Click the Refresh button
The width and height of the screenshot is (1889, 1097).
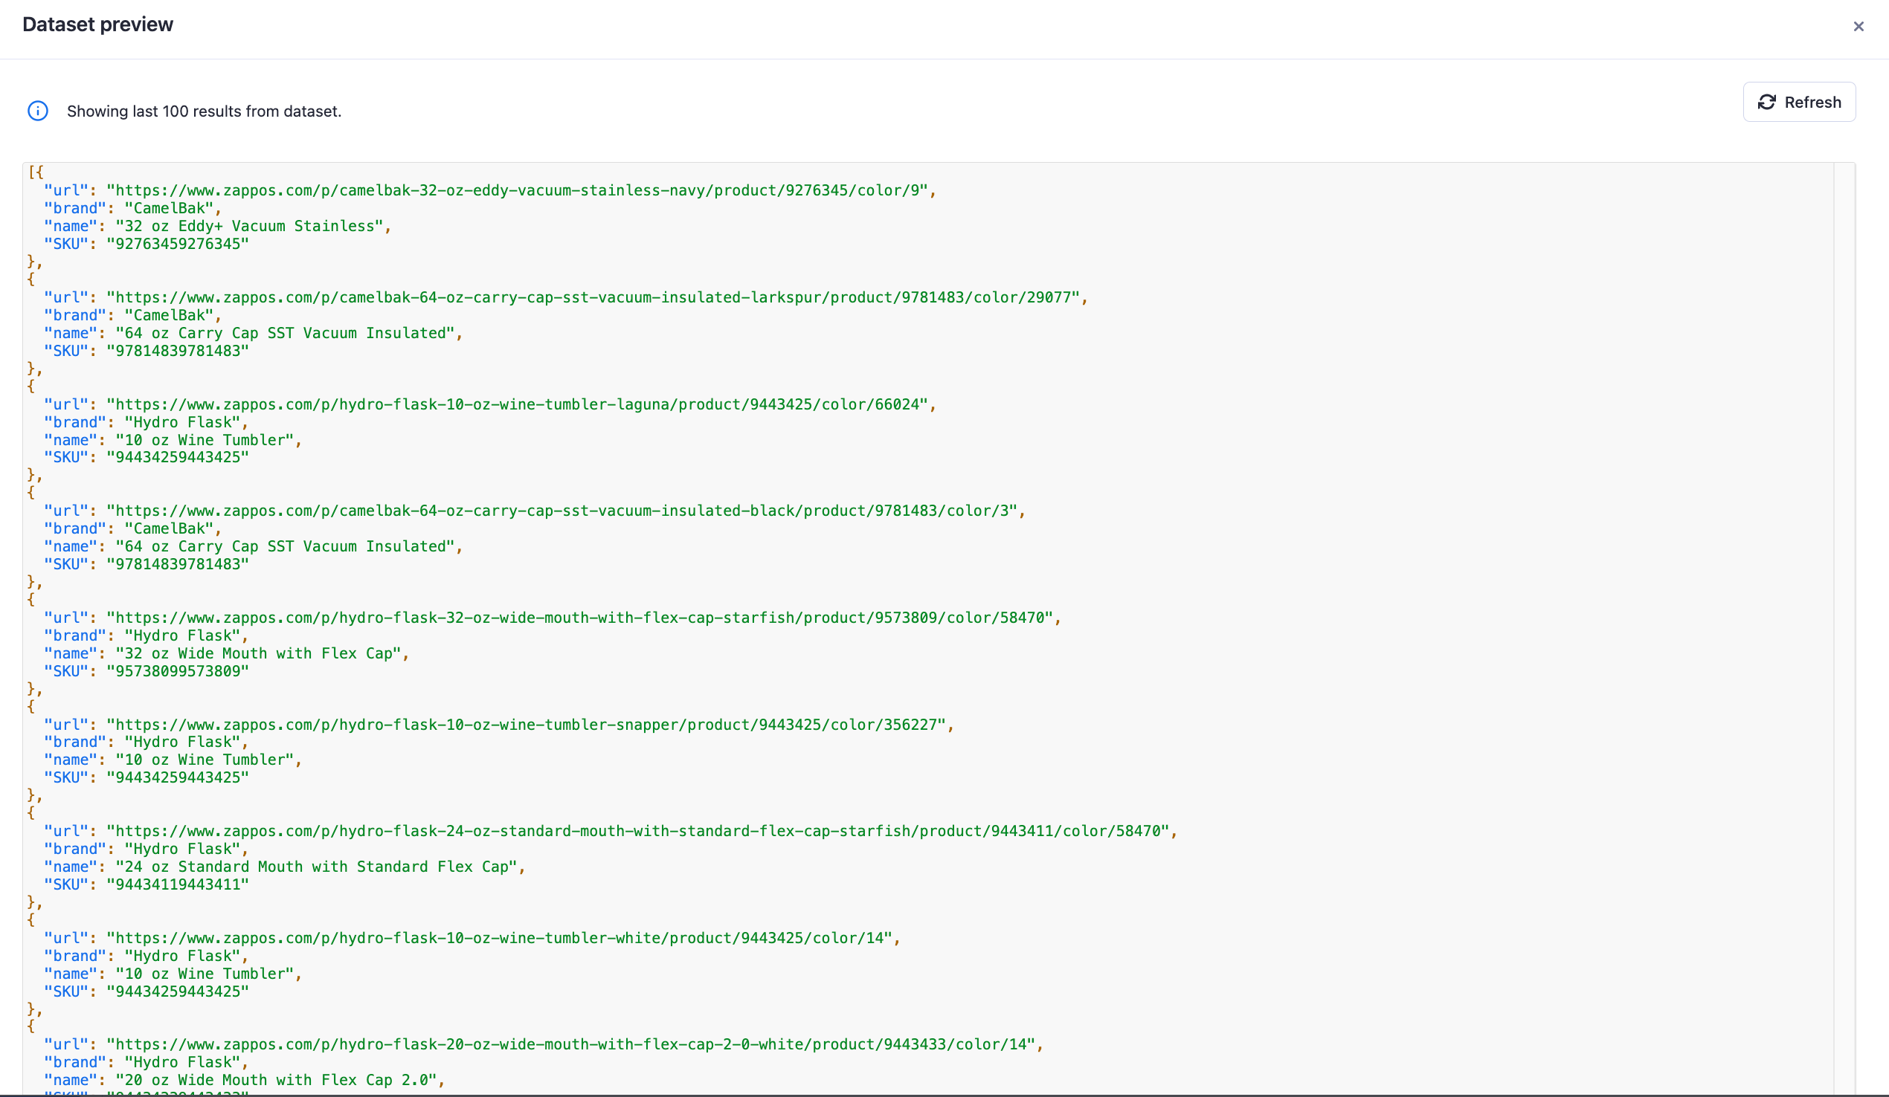coord(1799,102)
